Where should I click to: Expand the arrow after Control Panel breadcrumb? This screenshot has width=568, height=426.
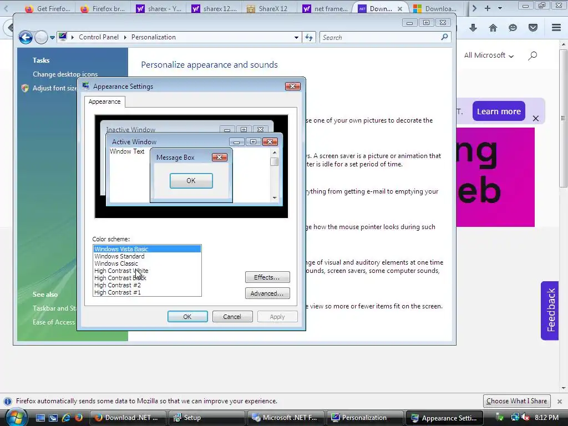125,37
